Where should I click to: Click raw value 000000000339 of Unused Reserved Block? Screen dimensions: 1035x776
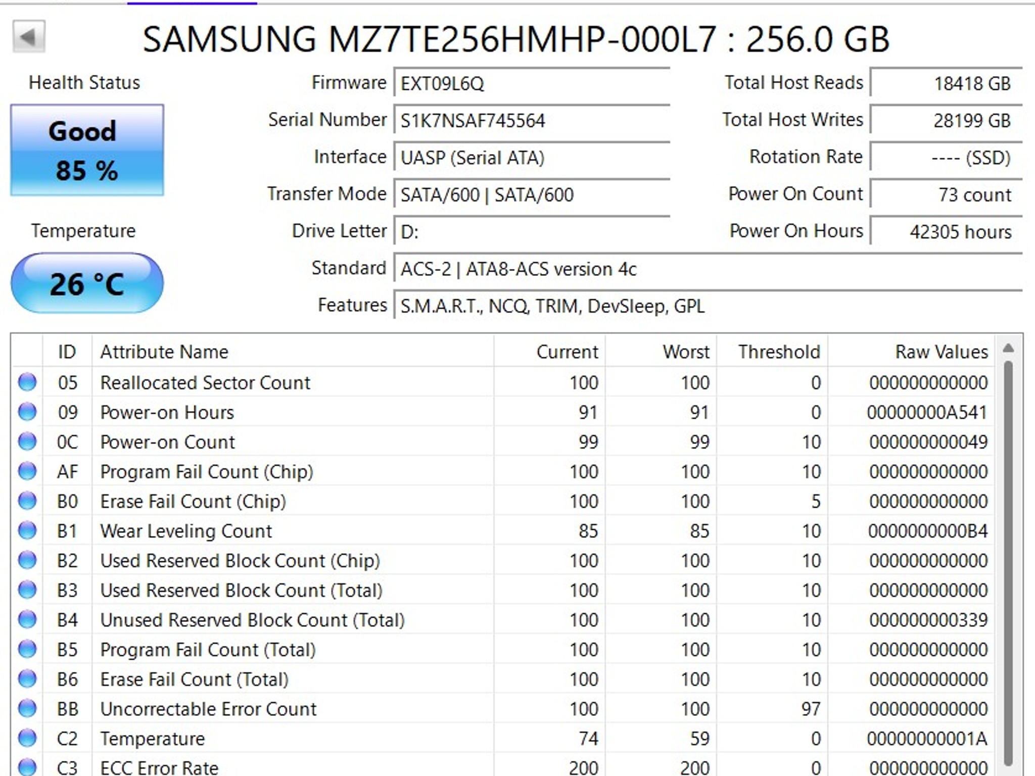tap(928, 620)
